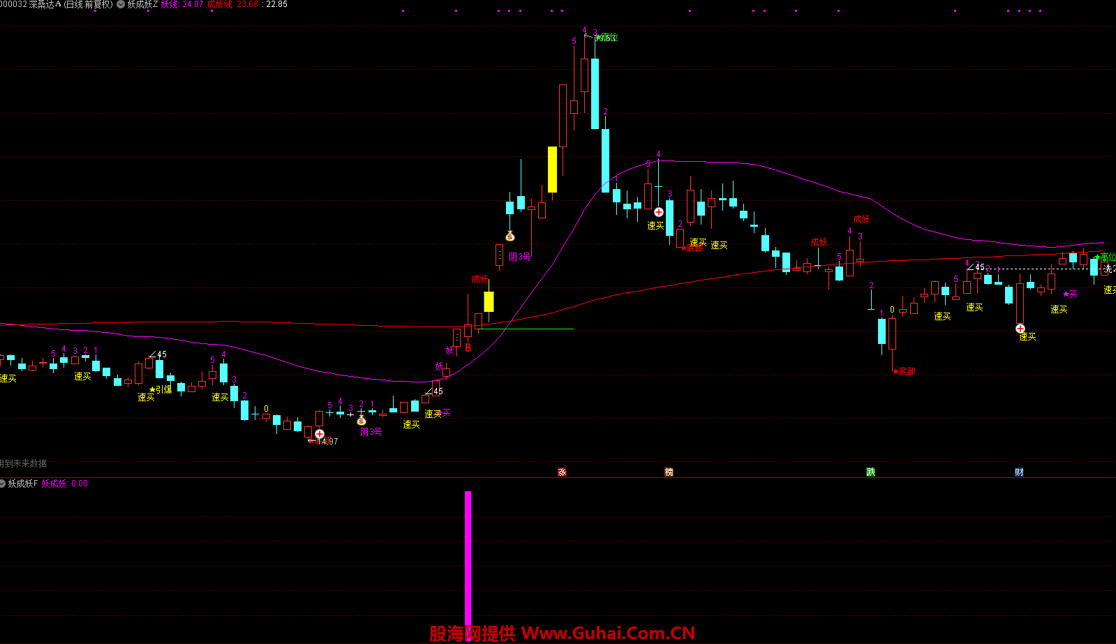Click the green 高位 marker at the price peak
Viewport: 1116px width, 644px height.
coord(607,38)
